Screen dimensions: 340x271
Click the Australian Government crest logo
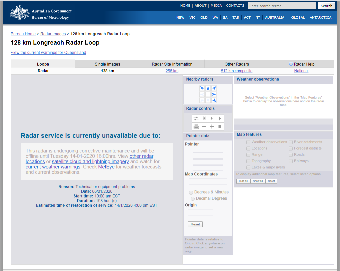pos(19,13)
